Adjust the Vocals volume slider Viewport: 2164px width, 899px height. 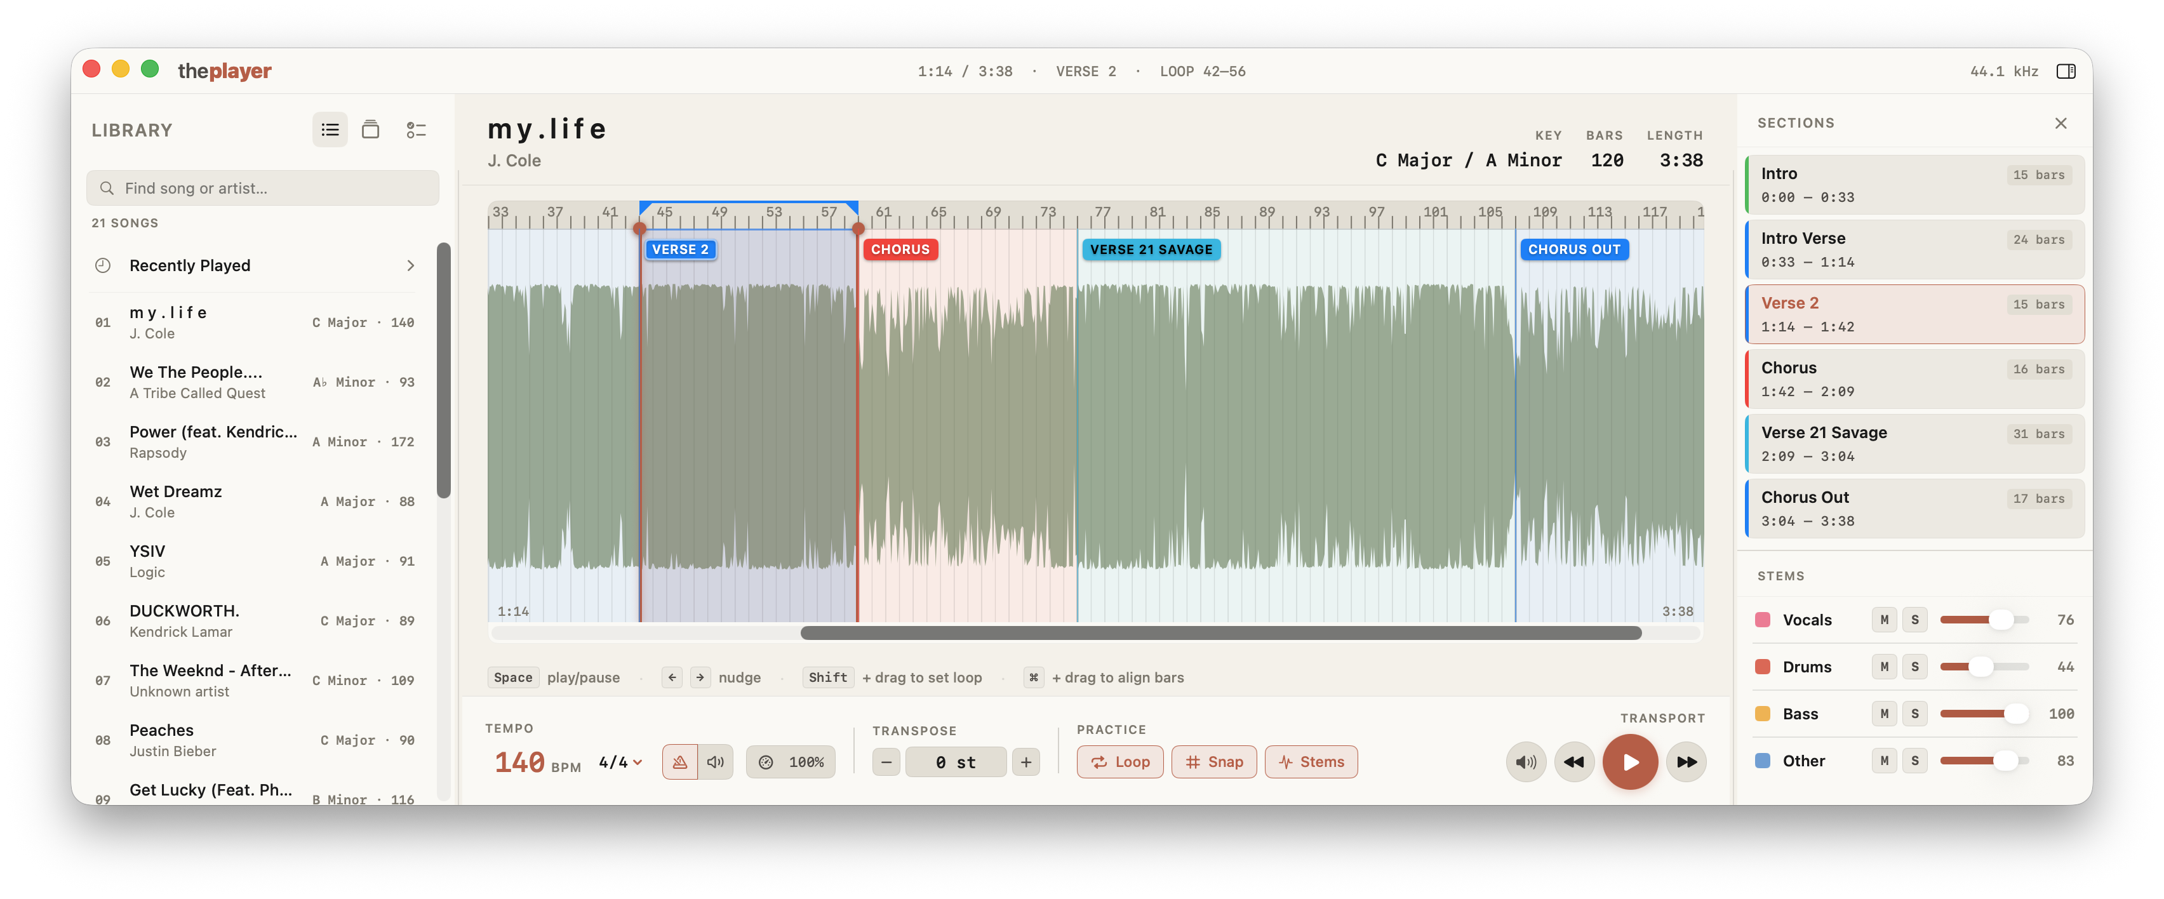[x=1984, y=620]
